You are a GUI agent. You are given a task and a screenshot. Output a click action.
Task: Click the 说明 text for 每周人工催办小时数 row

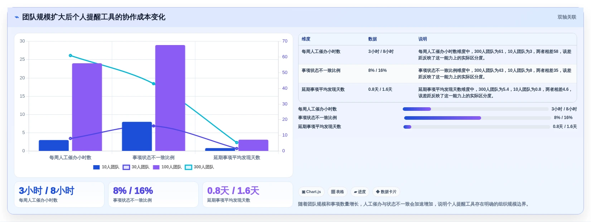tap(495, 55)
